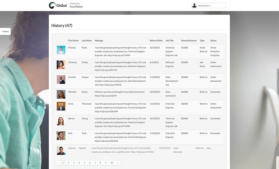Select page 5 in the pagination
Image resolution: width=279 pixels, height=169 pixels.
(x=84, y=163)
